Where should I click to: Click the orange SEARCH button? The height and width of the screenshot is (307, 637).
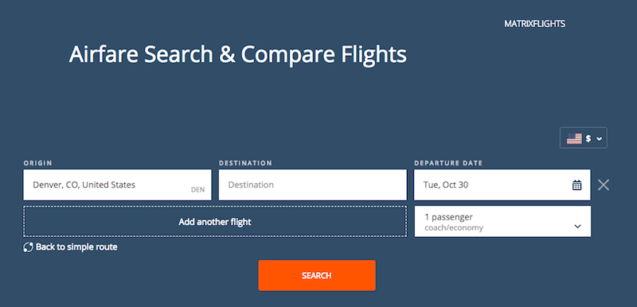click(x=317, y=275)
